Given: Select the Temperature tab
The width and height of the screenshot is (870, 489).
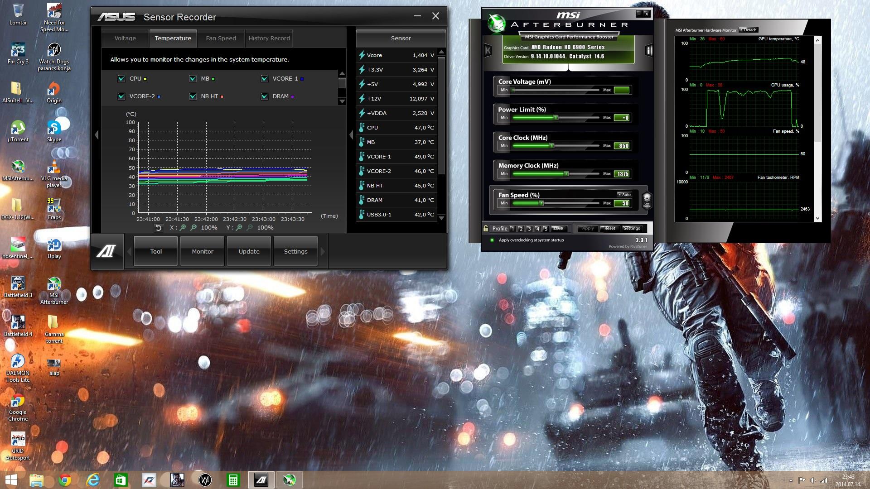Looking at the screenshot, I should point(173,38).
